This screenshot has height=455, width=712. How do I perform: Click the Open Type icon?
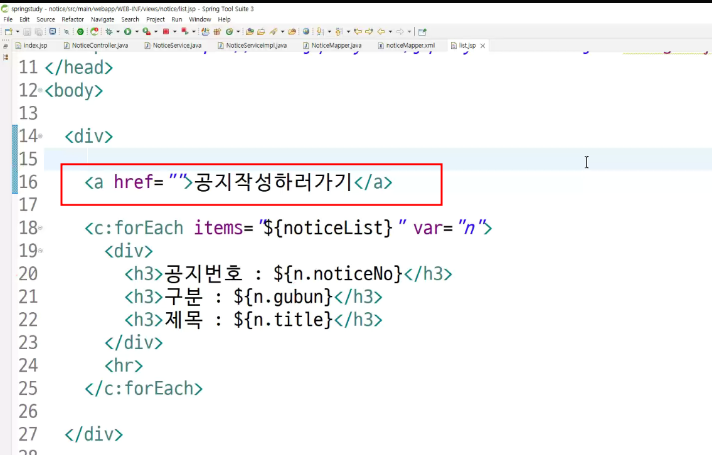tap(205, 32)
